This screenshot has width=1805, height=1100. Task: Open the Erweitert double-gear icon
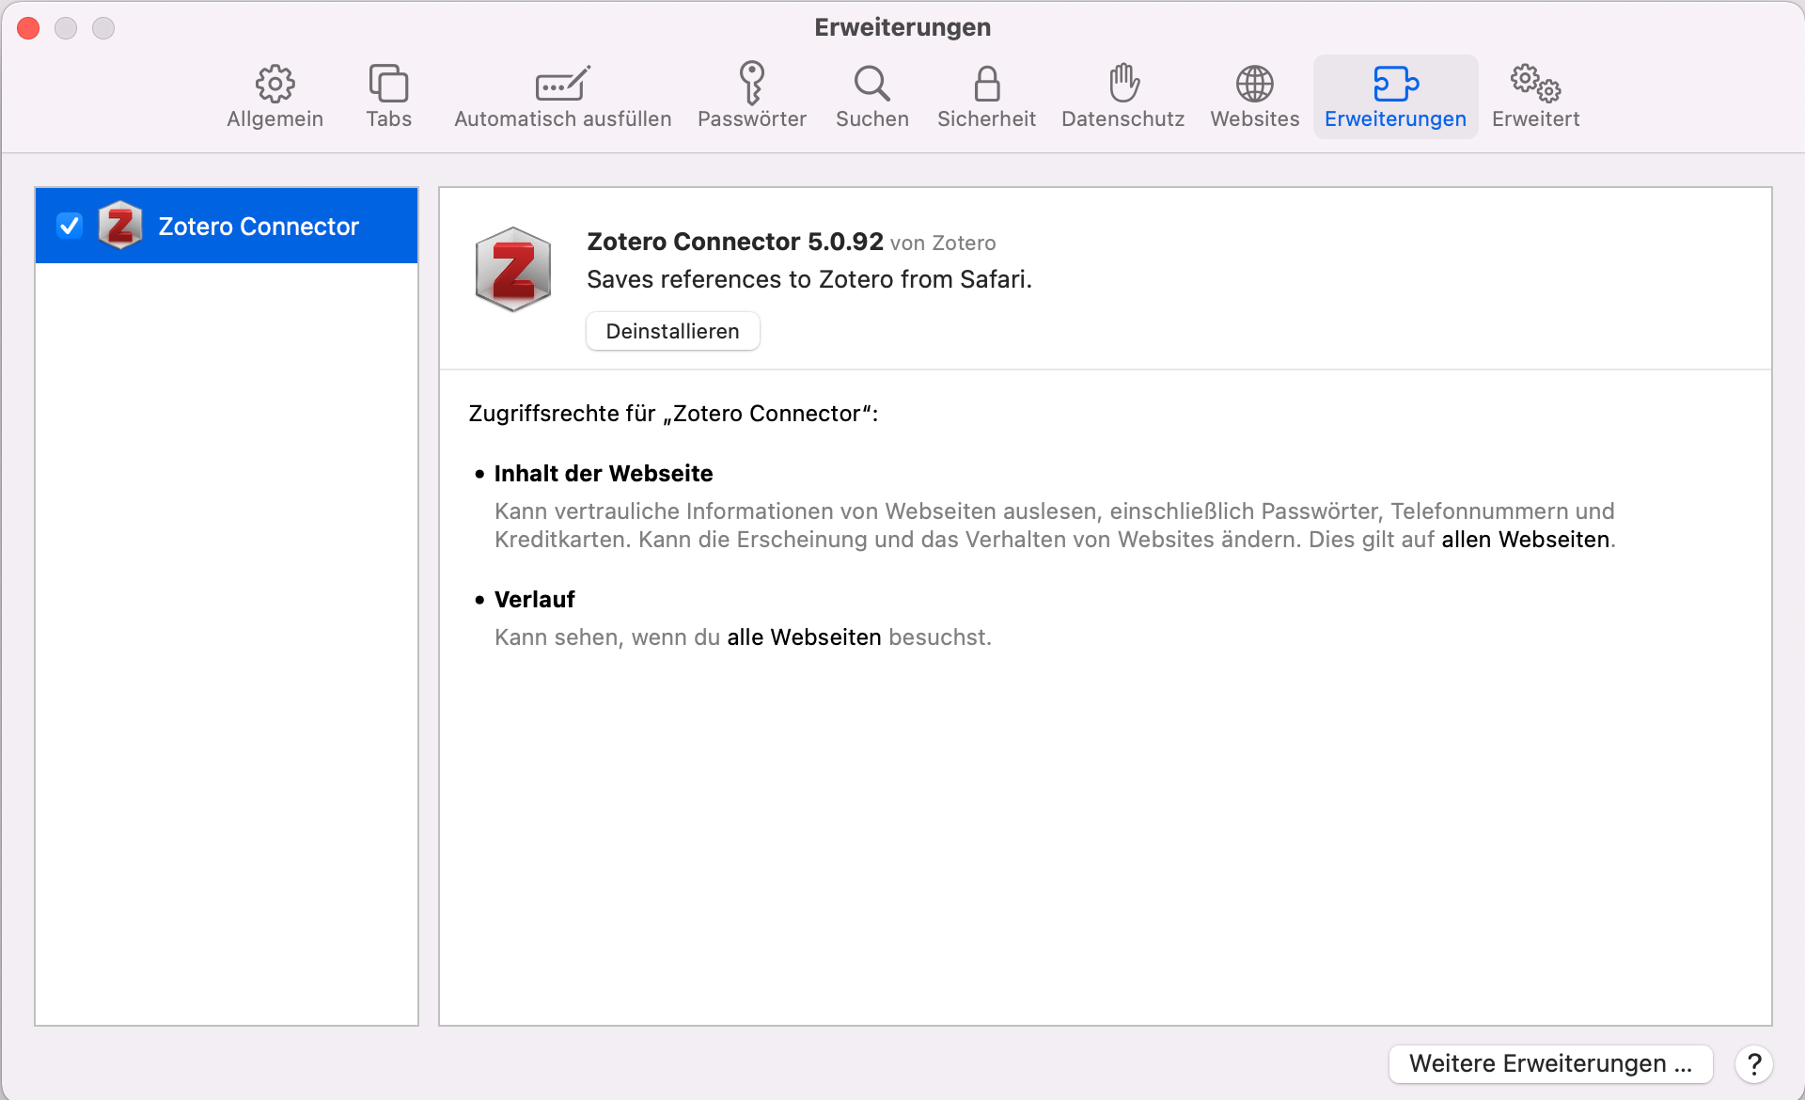click(1535, 84)
